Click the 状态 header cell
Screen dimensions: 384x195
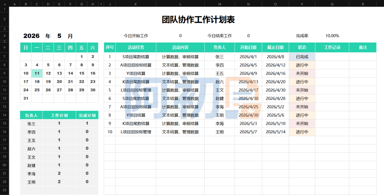[302, 48]
